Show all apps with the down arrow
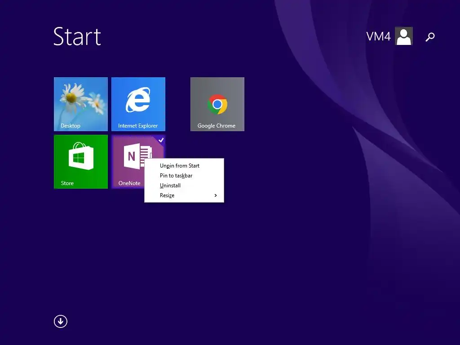Screen dimensions: 460x345 coord(61,321)
